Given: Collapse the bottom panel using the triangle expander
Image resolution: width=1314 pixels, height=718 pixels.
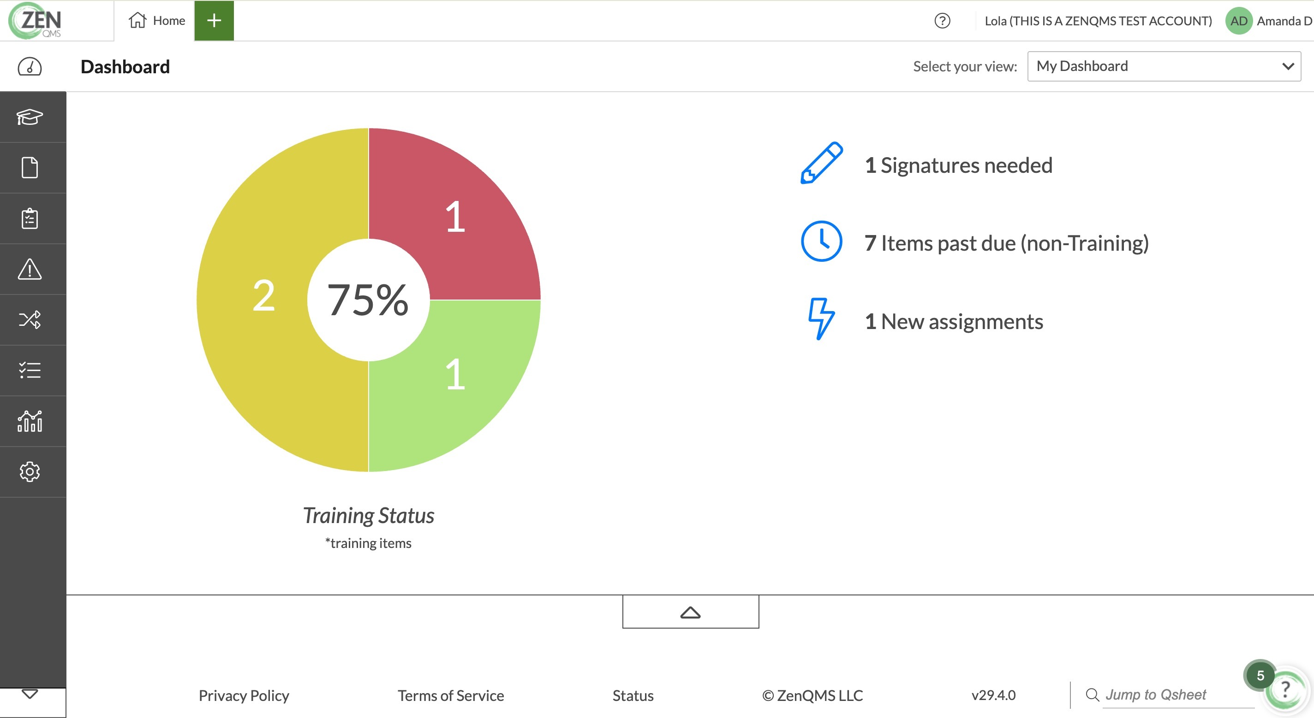Looking at the screenshot, I should 690,612.
